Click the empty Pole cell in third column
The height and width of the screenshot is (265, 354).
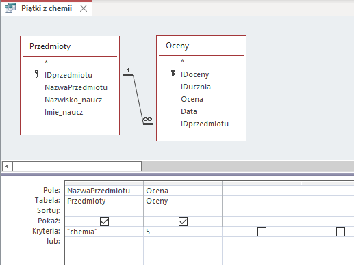(262, 191)
